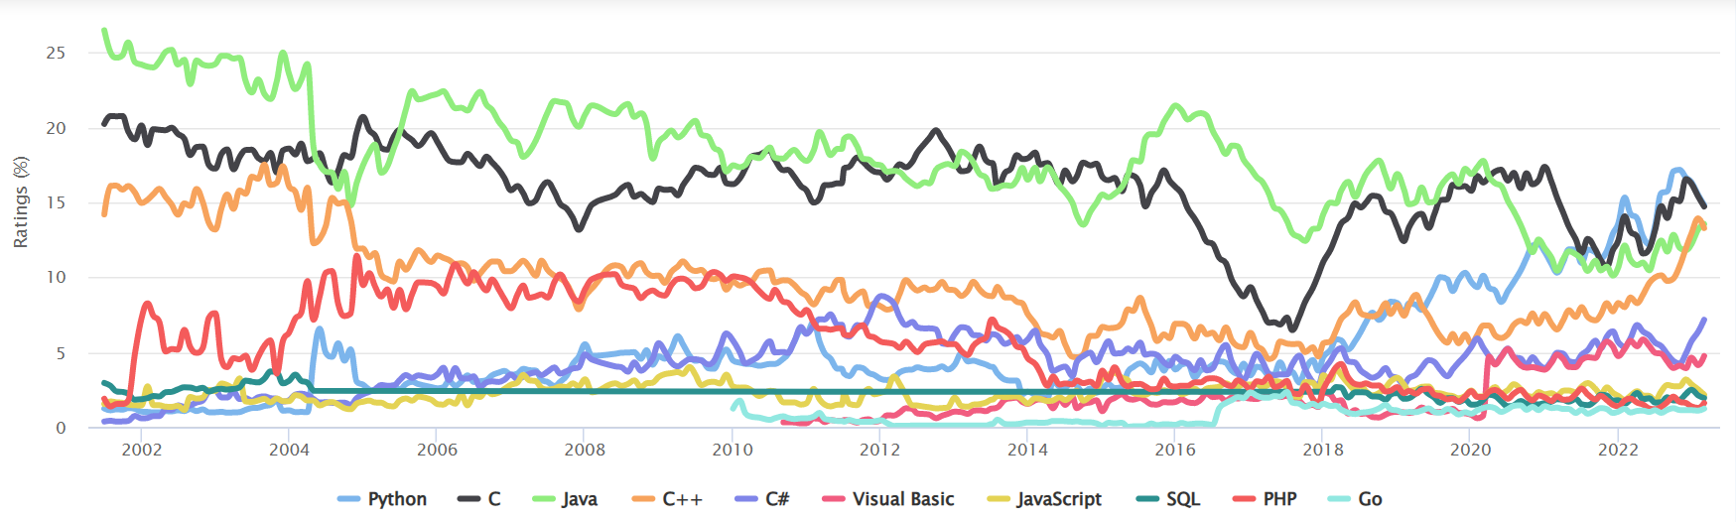The width and height of the screenshot is (1736, 522).
Task: Click the teal SQL legend marker
Action: (1147, 498)
